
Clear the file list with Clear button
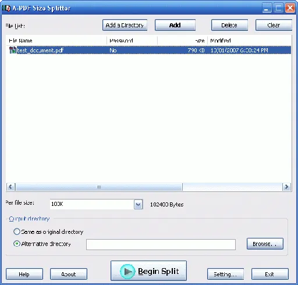coord(274,25)
